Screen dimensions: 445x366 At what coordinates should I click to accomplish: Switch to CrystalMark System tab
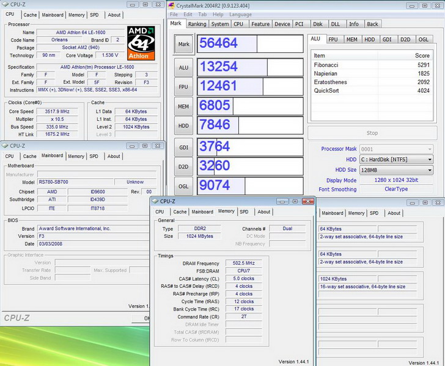(x=220, y=24)
